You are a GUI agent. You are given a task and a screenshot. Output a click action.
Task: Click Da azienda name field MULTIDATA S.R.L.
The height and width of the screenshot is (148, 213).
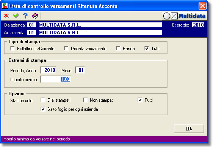(100, 25)
